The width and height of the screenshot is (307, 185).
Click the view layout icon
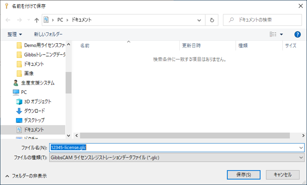click(x=273, y=34)
